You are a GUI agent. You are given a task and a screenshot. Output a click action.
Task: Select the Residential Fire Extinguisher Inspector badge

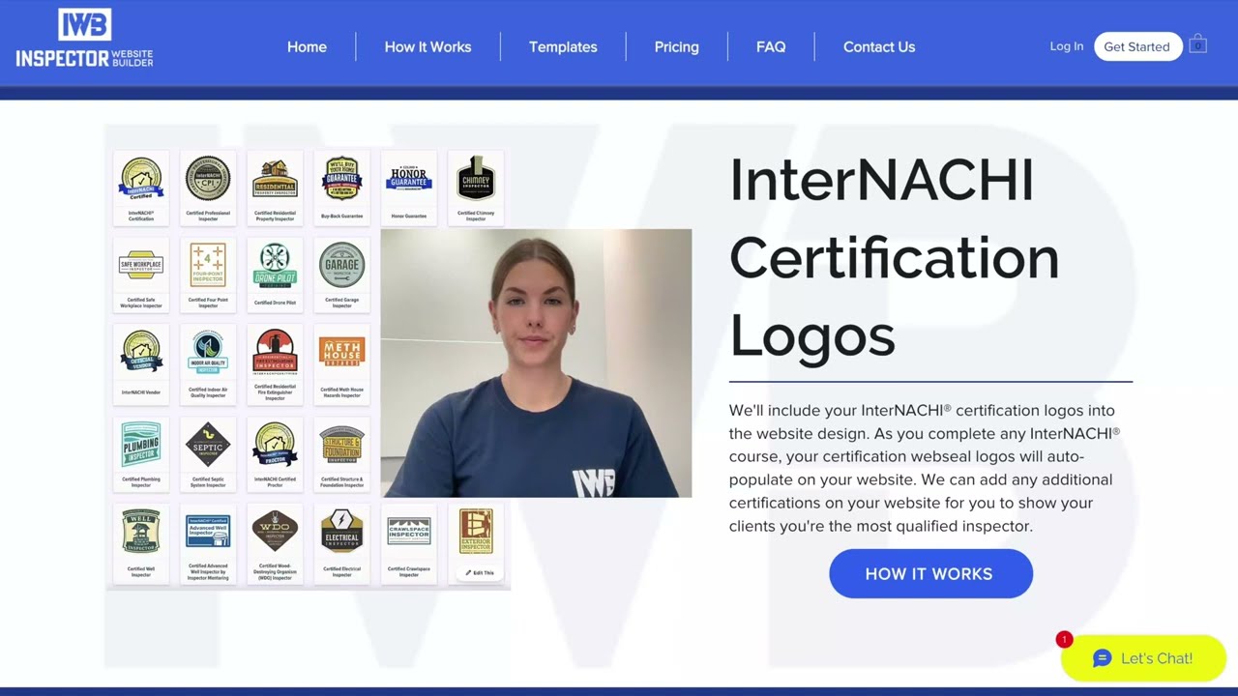point(275,363)
